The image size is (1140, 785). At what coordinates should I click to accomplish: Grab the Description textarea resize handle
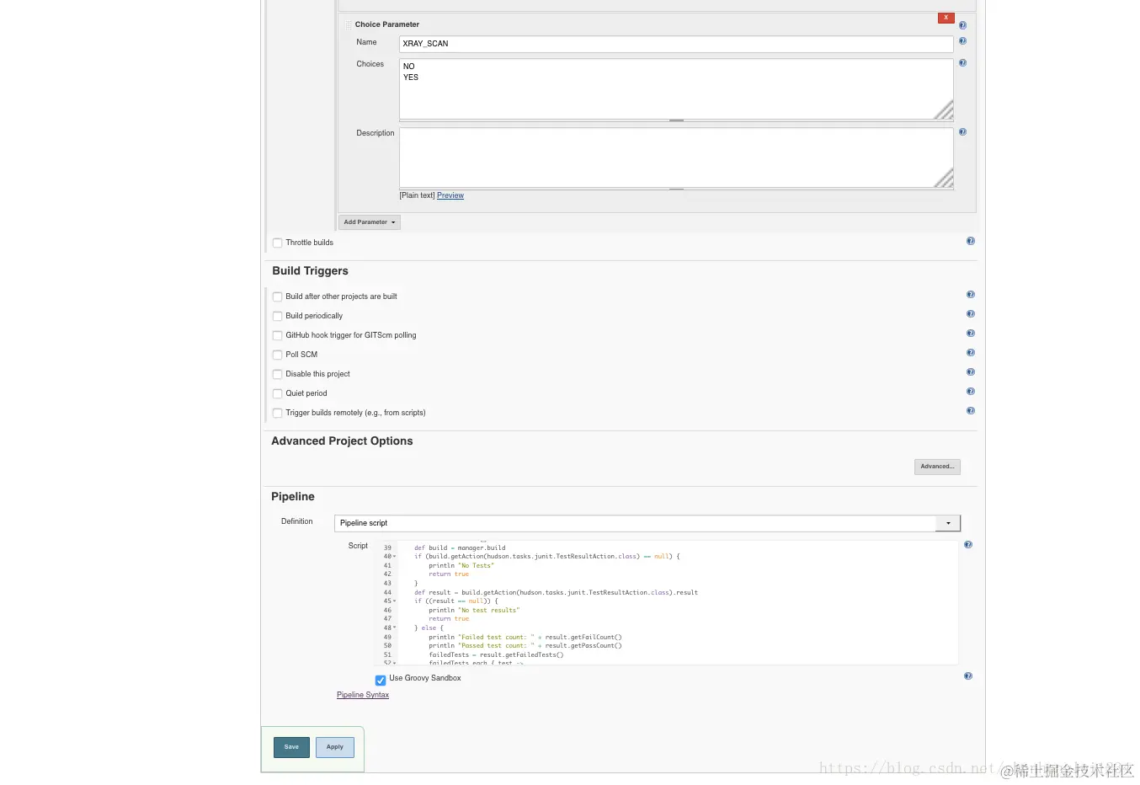pos(945,179)
